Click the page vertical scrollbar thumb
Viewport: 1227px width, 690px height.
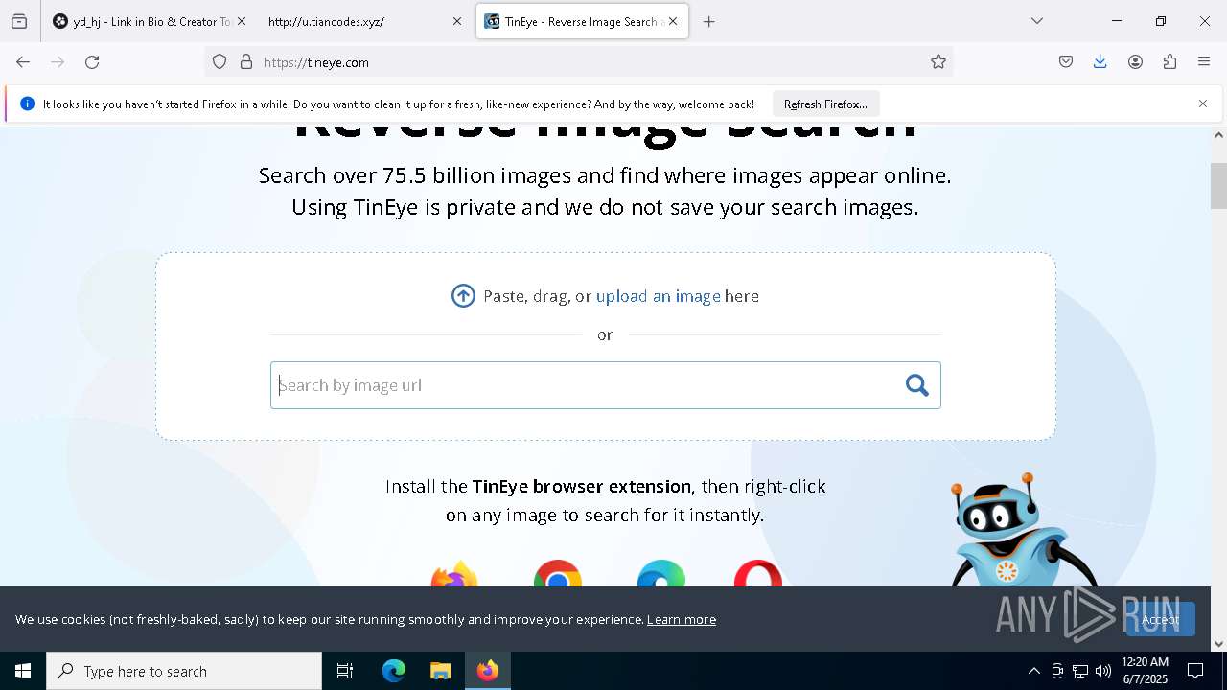point(1218,186)
